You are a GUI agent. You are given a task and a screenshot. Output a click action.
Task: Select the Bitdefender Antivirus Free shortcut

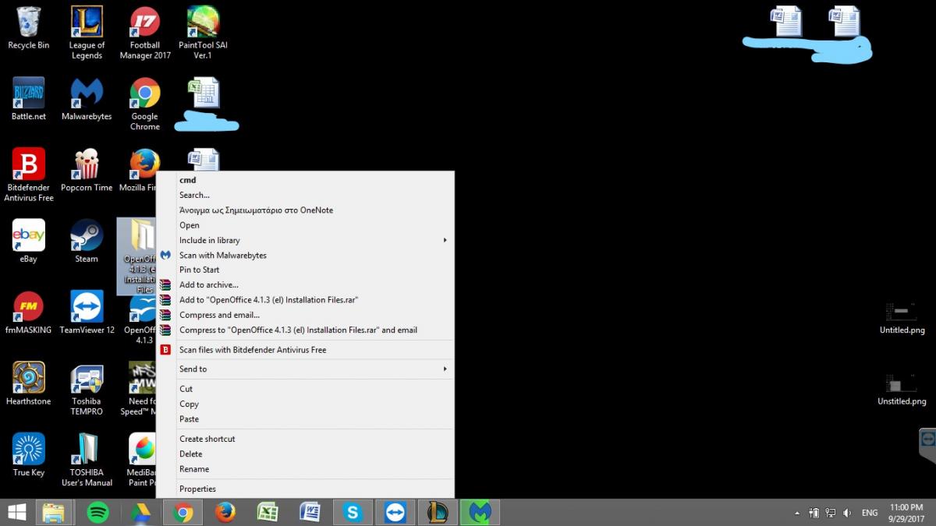click(28, 175)
